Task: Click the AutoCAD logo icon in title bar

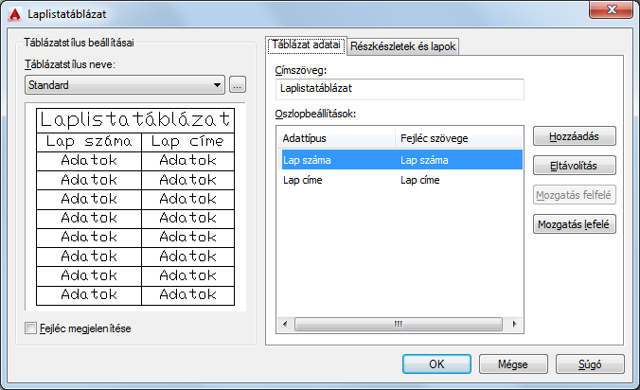Action: [x=15, y=14]
